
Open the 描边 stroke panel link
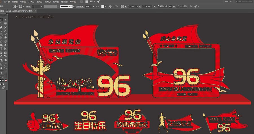[28, 7]
